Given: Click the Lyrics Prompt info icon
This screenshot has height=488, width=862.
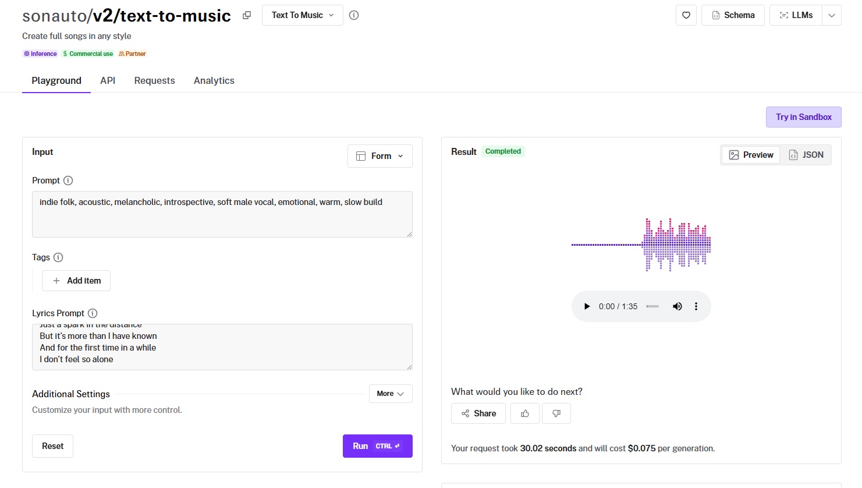Looking at the screenshot, I should point(93,313).
